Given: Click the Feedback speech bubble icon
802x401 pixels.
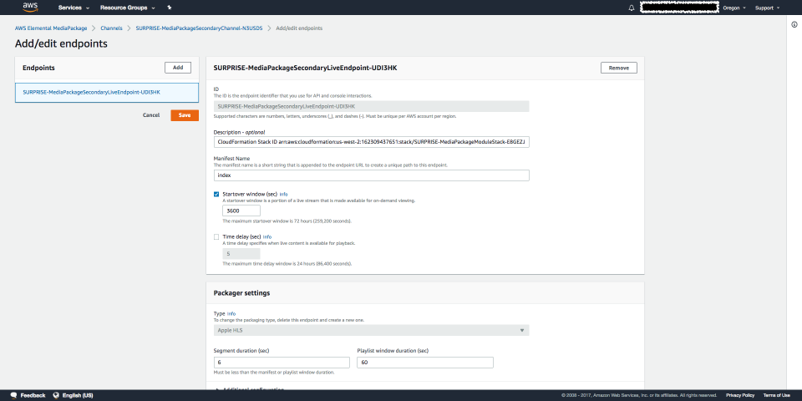Looking at the screenshot, I should [14, 395].
